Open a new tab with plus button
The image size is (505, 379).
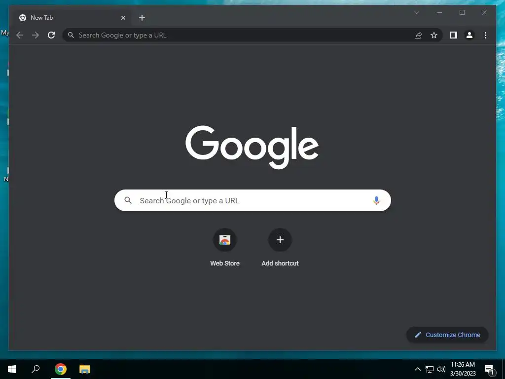click(x=142, y=18)
